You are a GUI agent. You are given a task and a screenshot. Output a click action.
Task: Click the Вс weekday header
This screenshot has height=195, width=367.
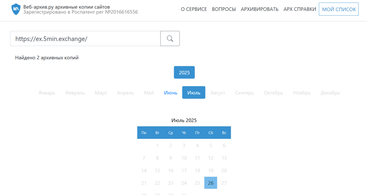[x=224, y=133]
